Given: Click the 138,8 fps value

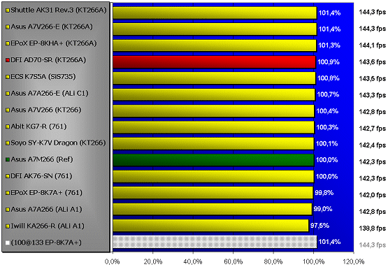Looking at the screenshot, I should coord(372,228).
